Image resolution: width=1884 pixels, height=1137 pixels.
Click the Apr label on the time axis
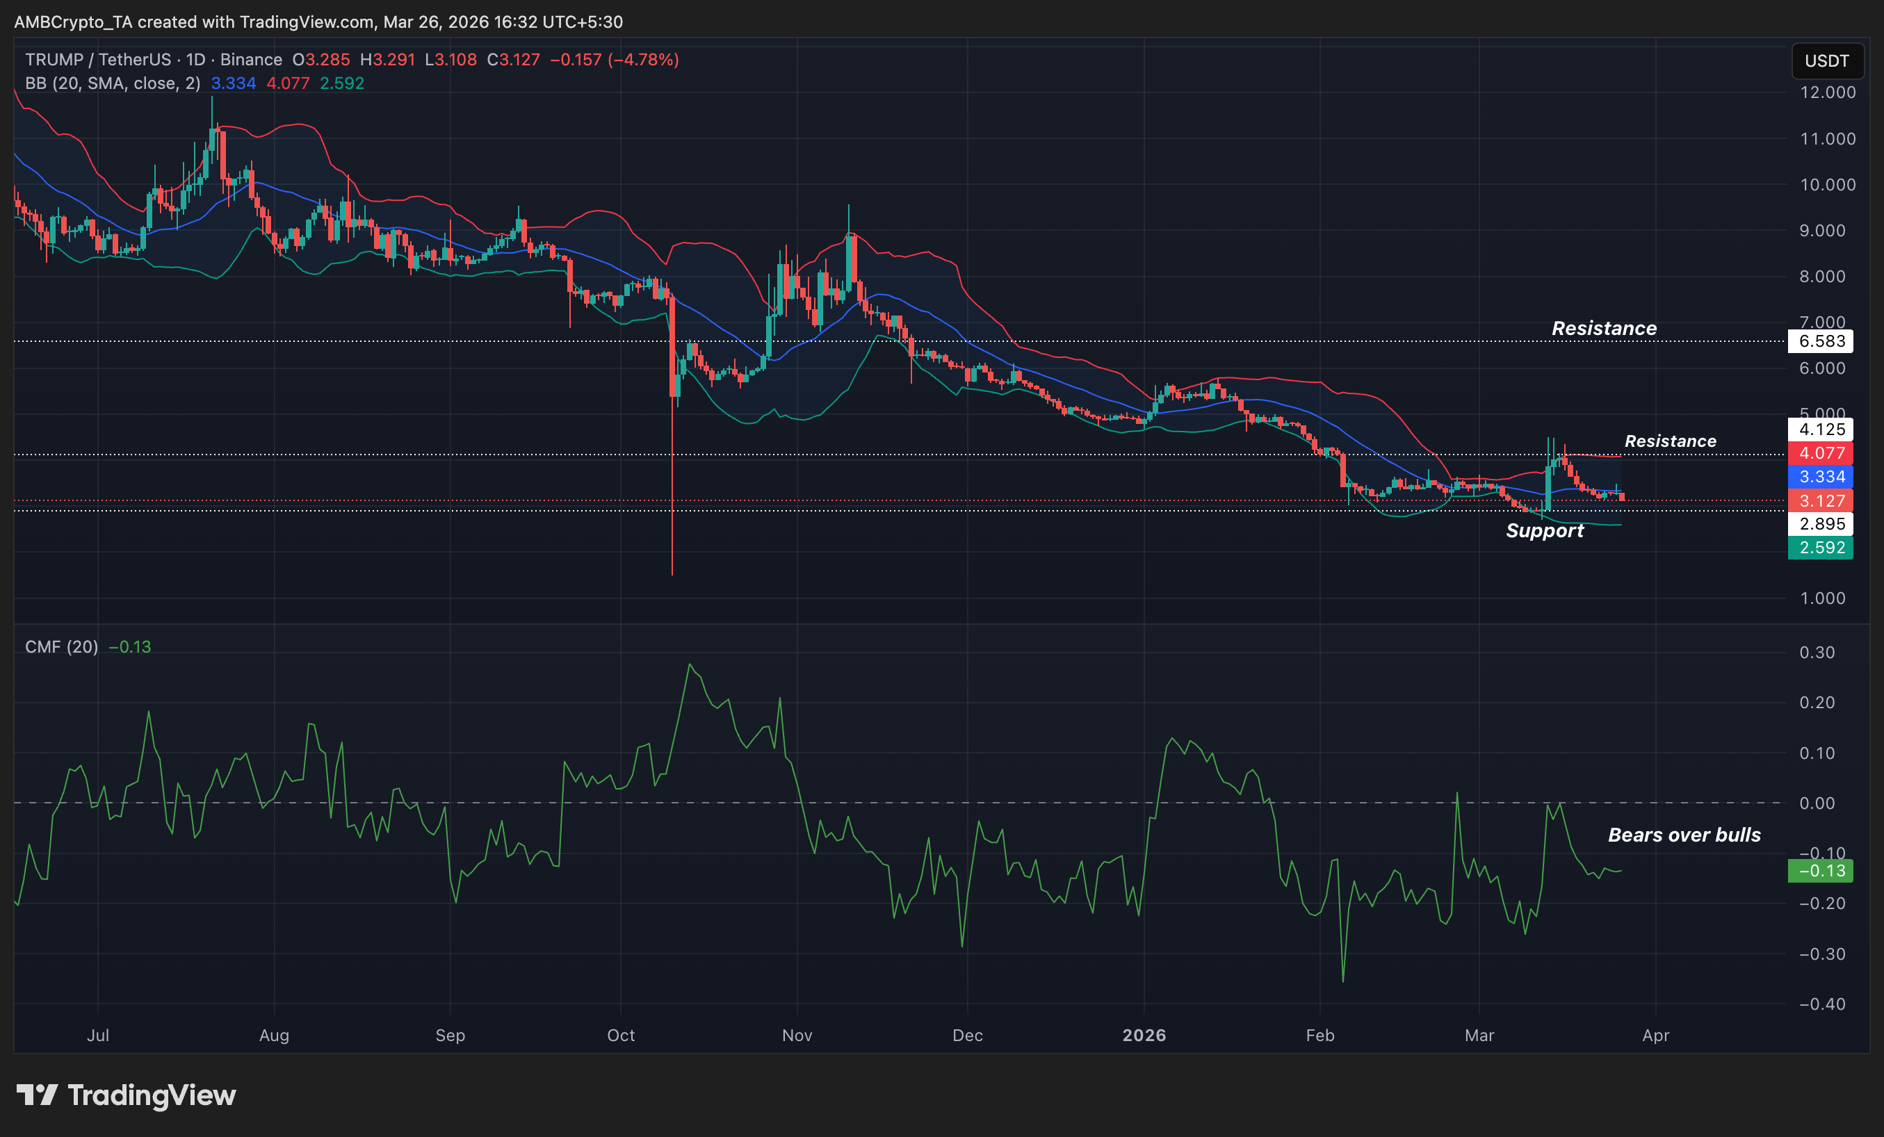pyautogui.click(x=1655, y=1036)
